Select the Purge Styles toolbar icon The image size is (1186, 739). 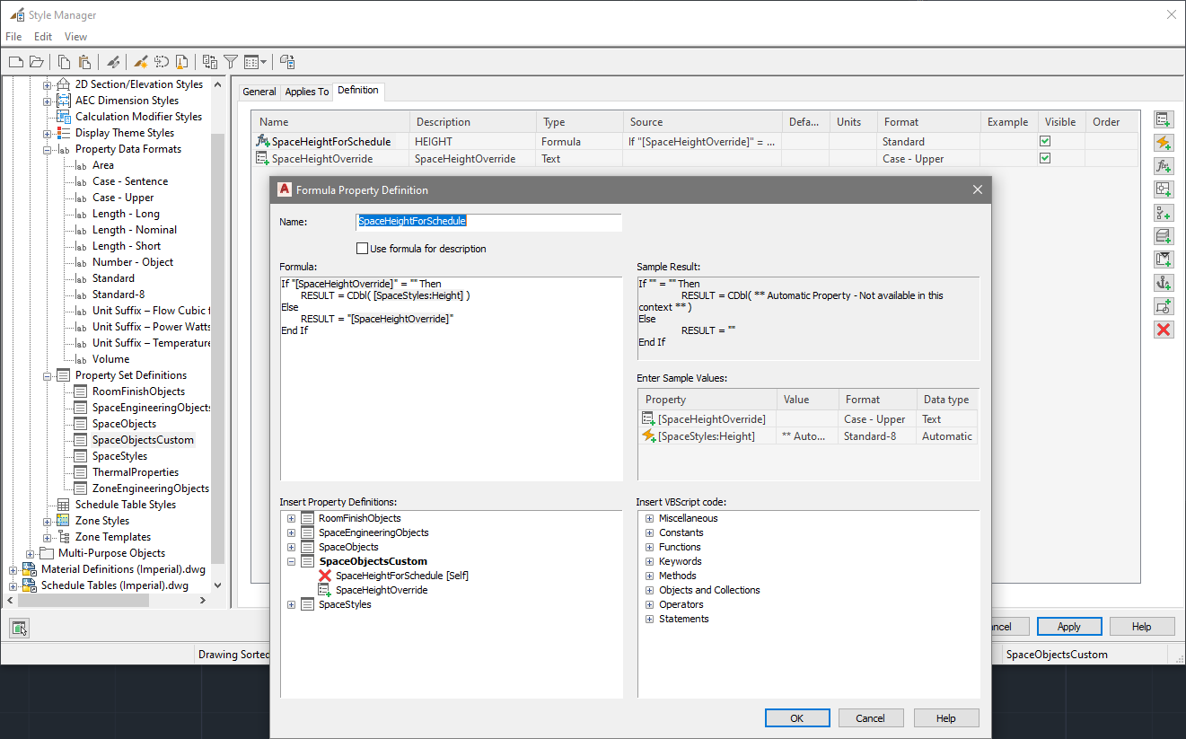[182, 61]
